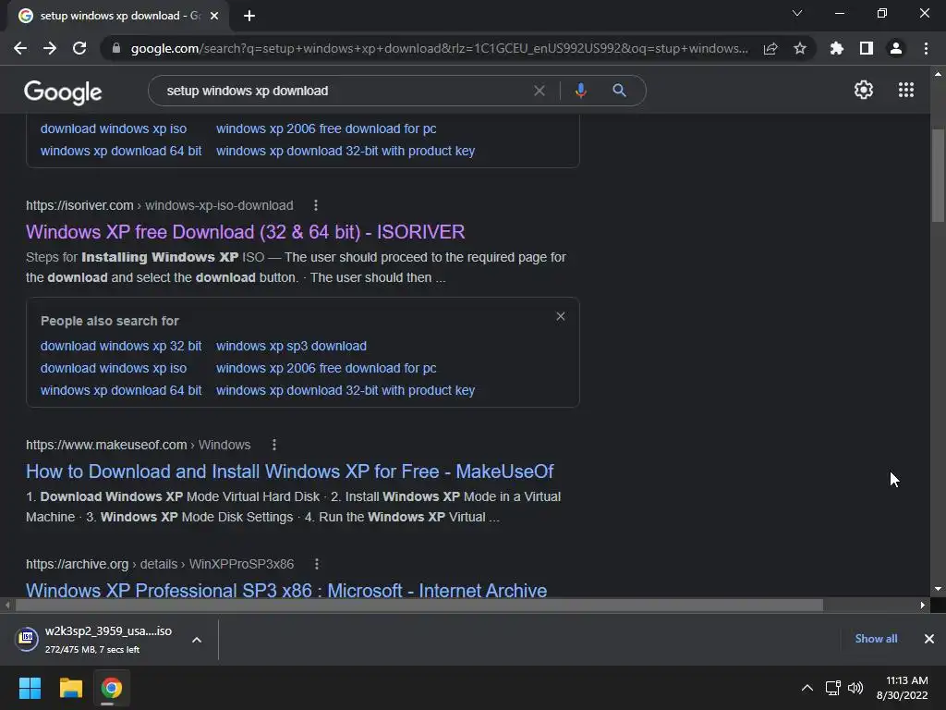Select top 'windows xp 2006 free download' suggestion
This screenshot has width=946, height=710.
(326, 129)
